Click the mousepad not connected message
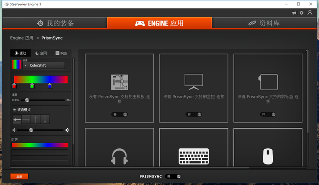The image size is (319, 185). point(268,99)
